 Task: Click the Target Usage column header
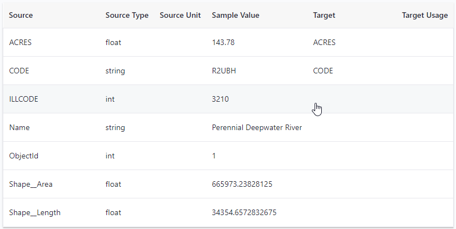tap(424, 16)
